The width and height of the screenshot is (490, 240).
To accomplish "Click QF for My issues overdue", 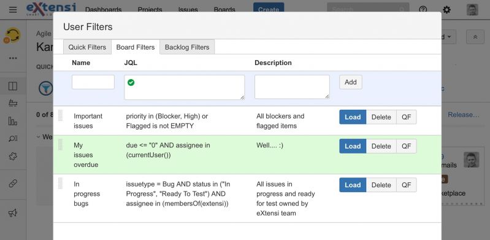I will pos(406,146).
